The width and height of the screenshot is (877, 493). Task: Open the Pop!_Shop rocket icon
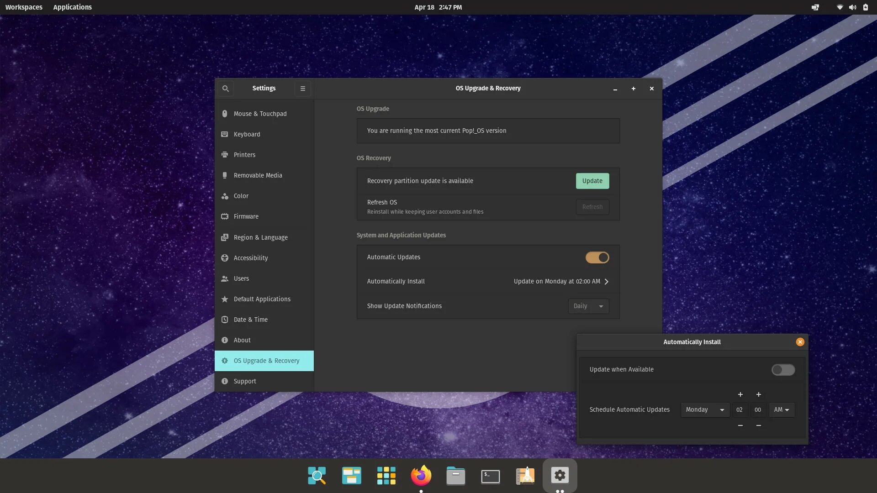[525, 476]
